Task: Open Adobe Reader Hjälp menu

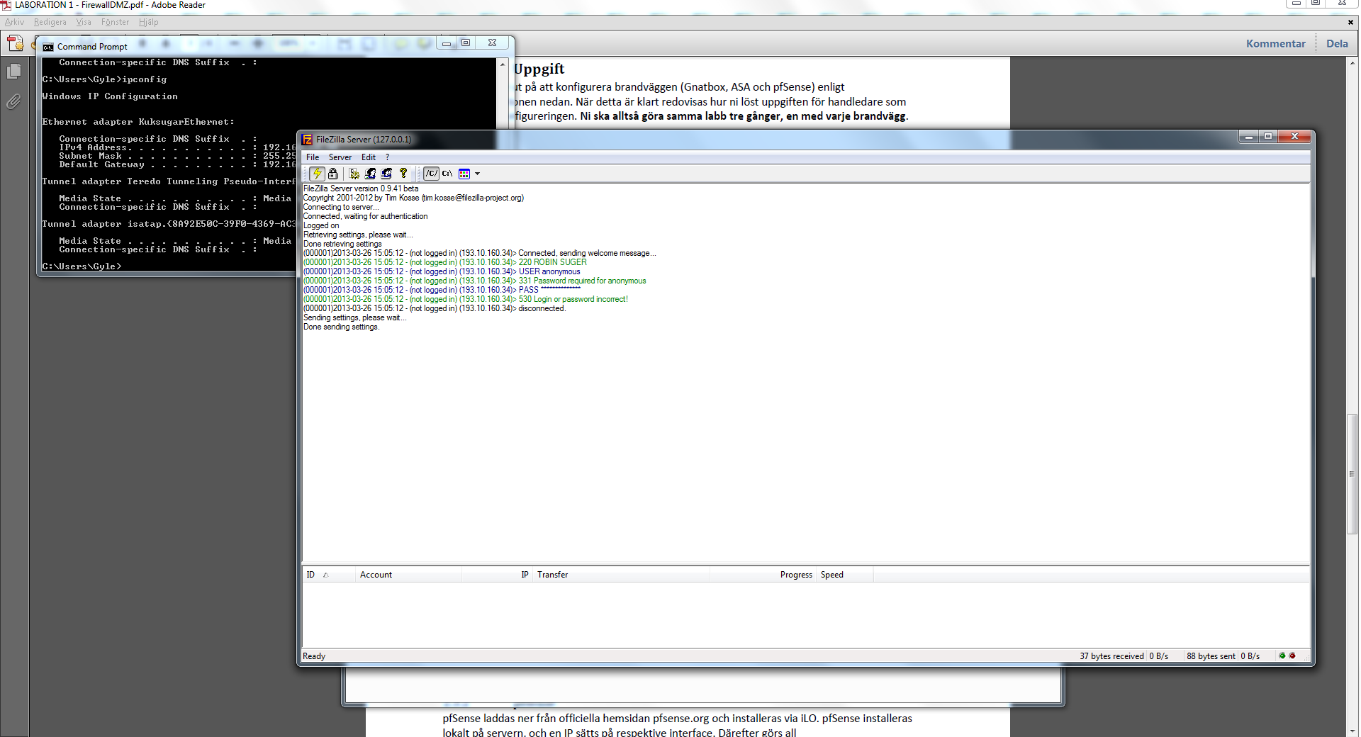Action: [148, 22]
